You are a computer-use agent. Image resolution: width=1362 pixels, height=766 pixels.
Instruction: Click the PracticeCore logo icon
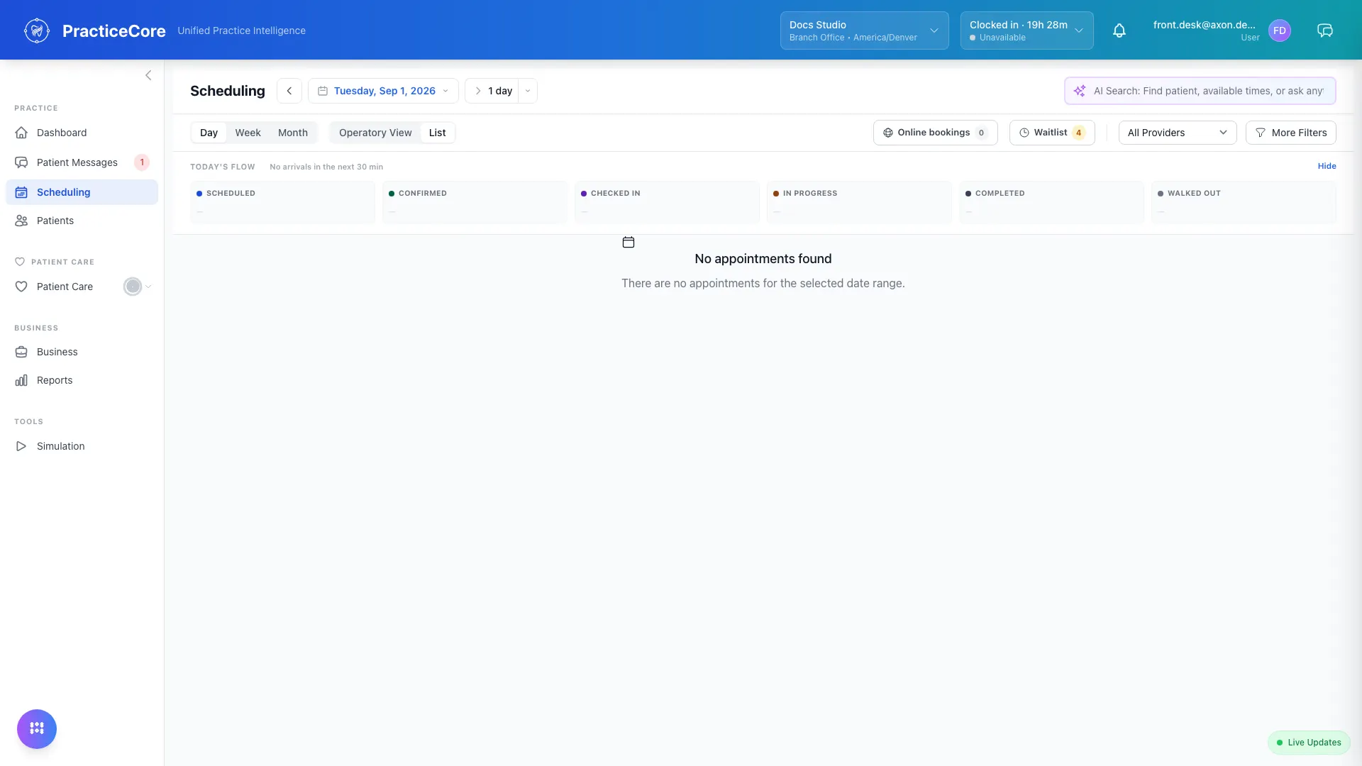click(37, 30)
